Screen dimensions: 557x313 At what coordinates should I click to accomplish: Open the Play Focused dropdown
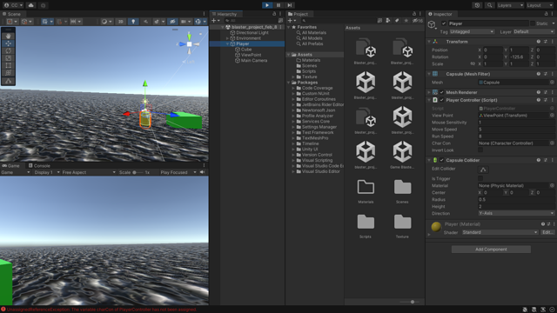pos(178,172)
